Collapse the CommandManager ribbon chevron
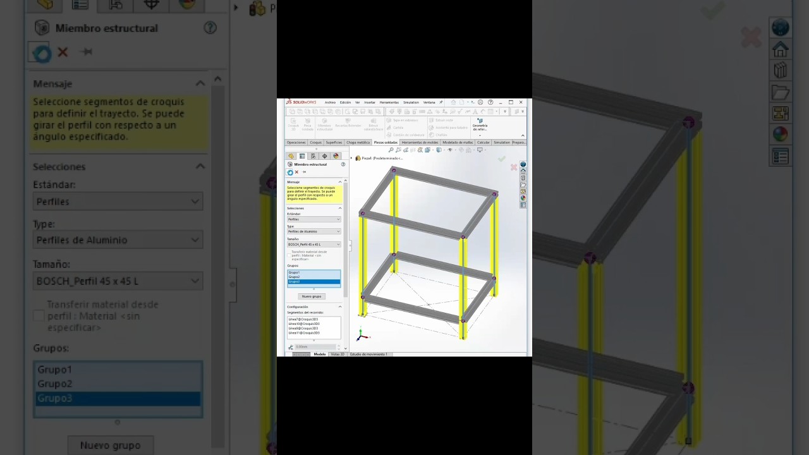 [x=522, y=135]
